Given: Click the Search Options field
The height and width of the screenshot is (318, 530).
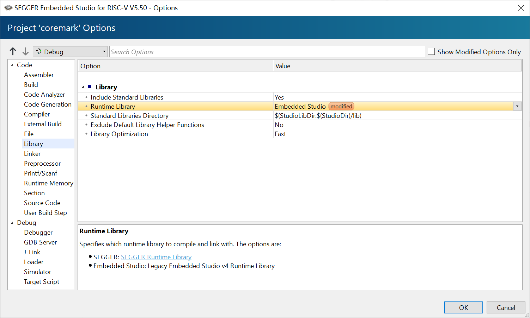Looking at the screenshot, I should pyautogui.click(x=267, y=52).
